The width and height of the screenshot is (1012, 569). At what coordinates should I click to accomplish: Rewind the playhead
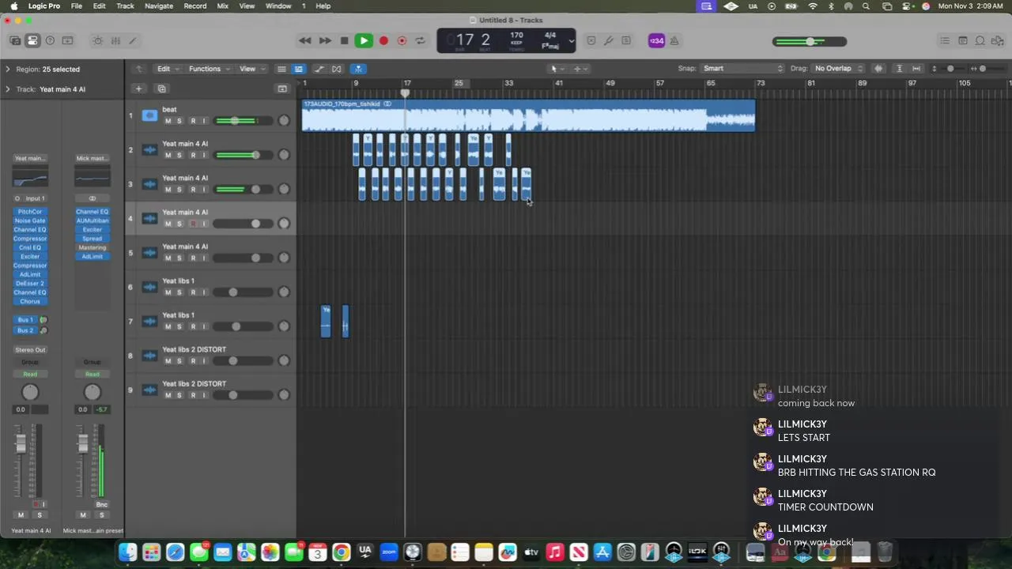pyautogui.click(x=304, y=40)
